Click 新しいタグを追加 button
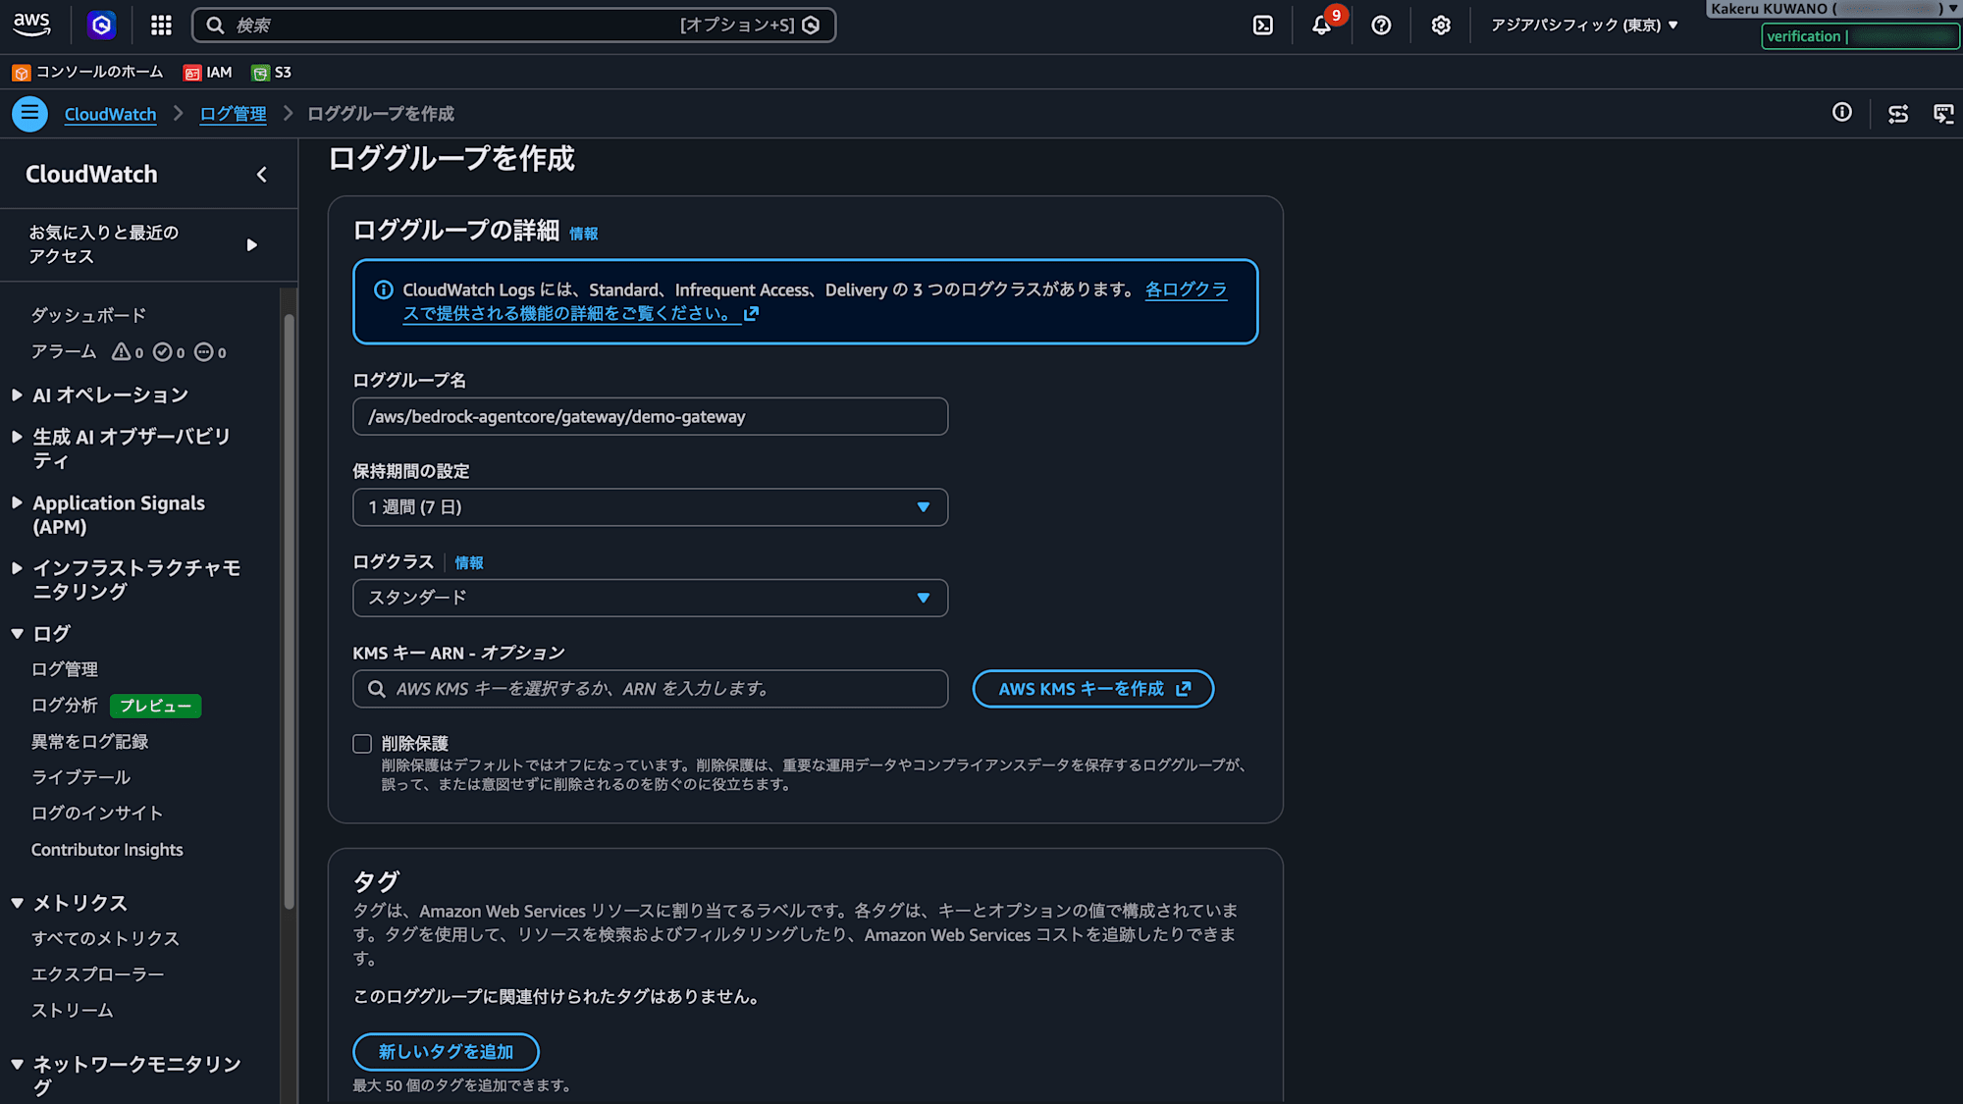Image resolution: width=1963 pixels, height=1104 pixels. click(446, 1052)
